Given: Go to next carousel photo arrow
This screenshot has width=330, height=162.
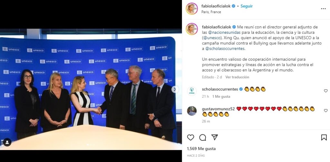Looking at the screenshot, I should click(175, 89).
